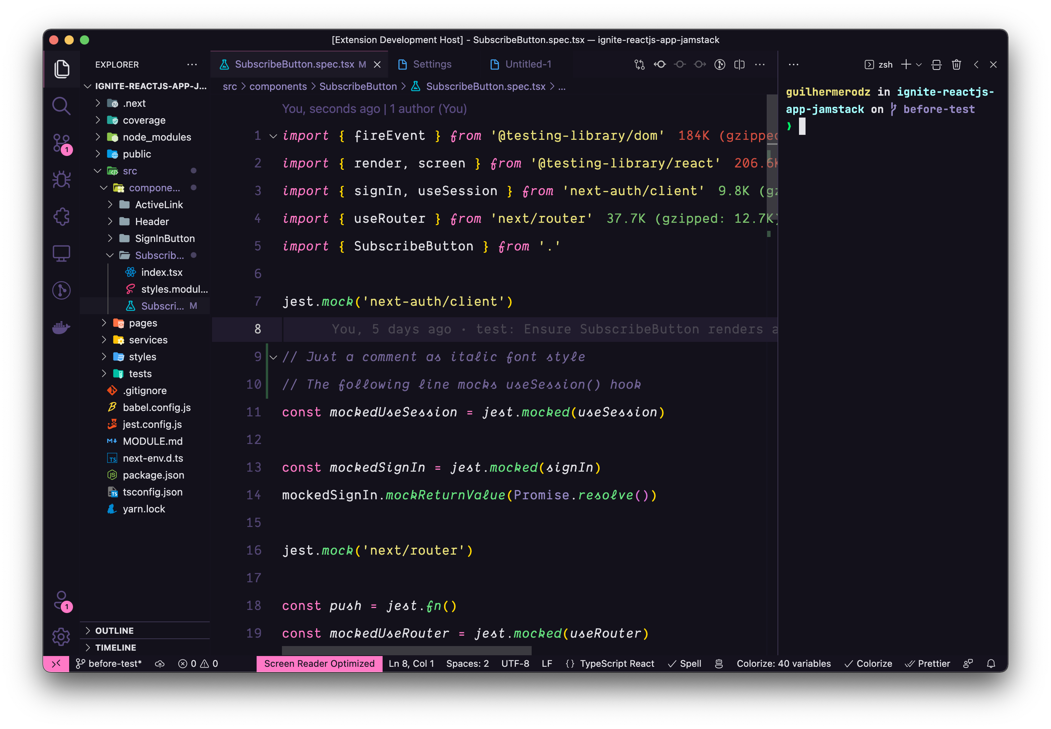This screenshot has height=729, width=1051.
Task: Open the Search view in activity bar
Action: (61, 106)
